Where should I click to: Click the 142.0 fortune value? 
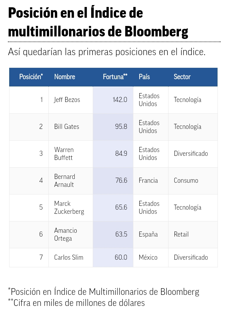click(x=120, y=100)
